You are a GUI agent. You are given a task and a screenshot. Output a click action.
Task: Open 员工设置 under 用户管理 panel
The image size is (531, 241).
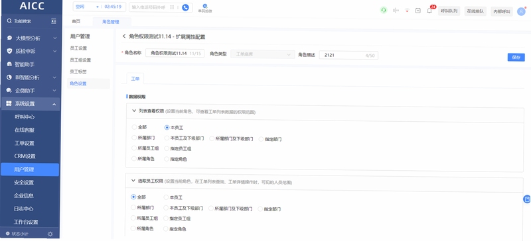78,48
